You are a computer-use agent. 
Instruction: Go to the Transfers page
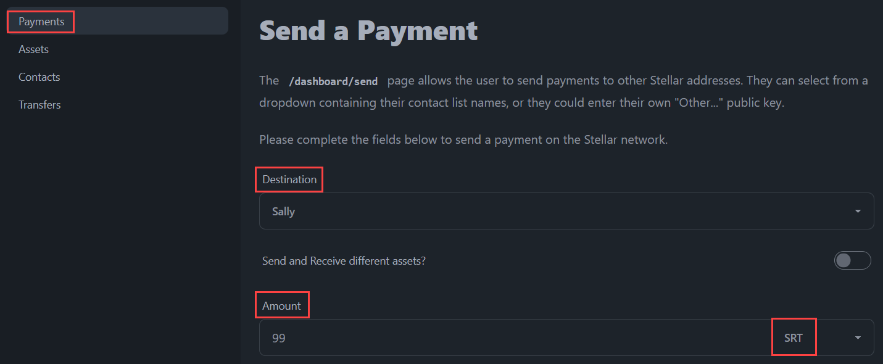coord(39,104)
